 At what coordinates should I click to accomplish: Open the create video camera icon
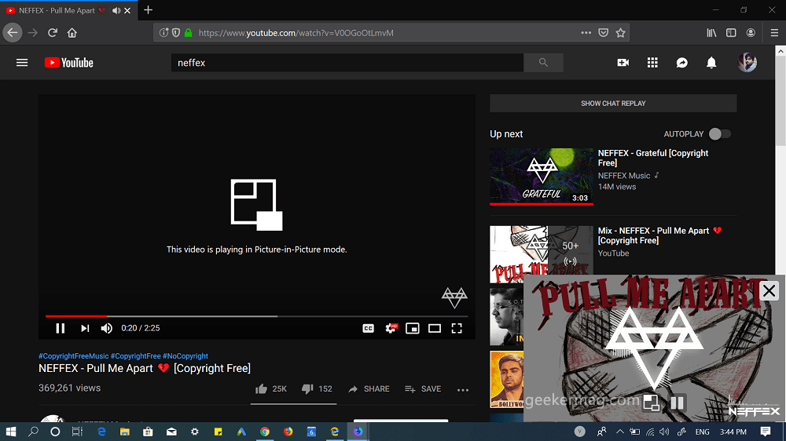coord(623,63)
